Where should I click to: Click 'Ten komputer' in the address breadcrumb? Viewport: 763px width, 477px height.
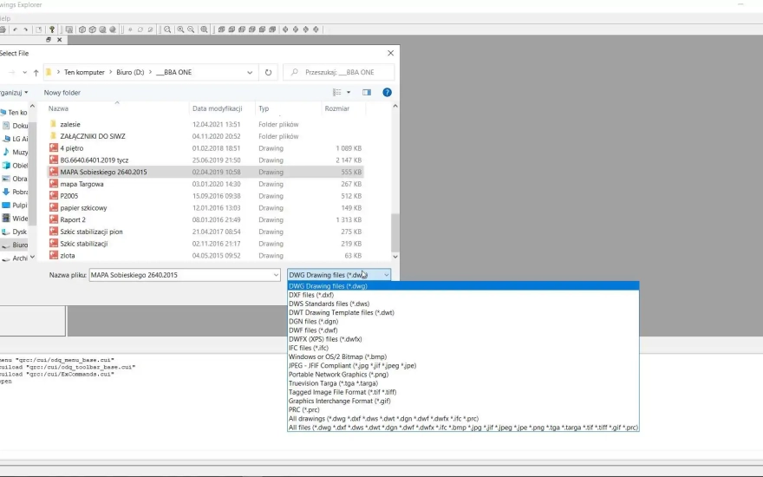pyautogui.click(x=85, y=73)
